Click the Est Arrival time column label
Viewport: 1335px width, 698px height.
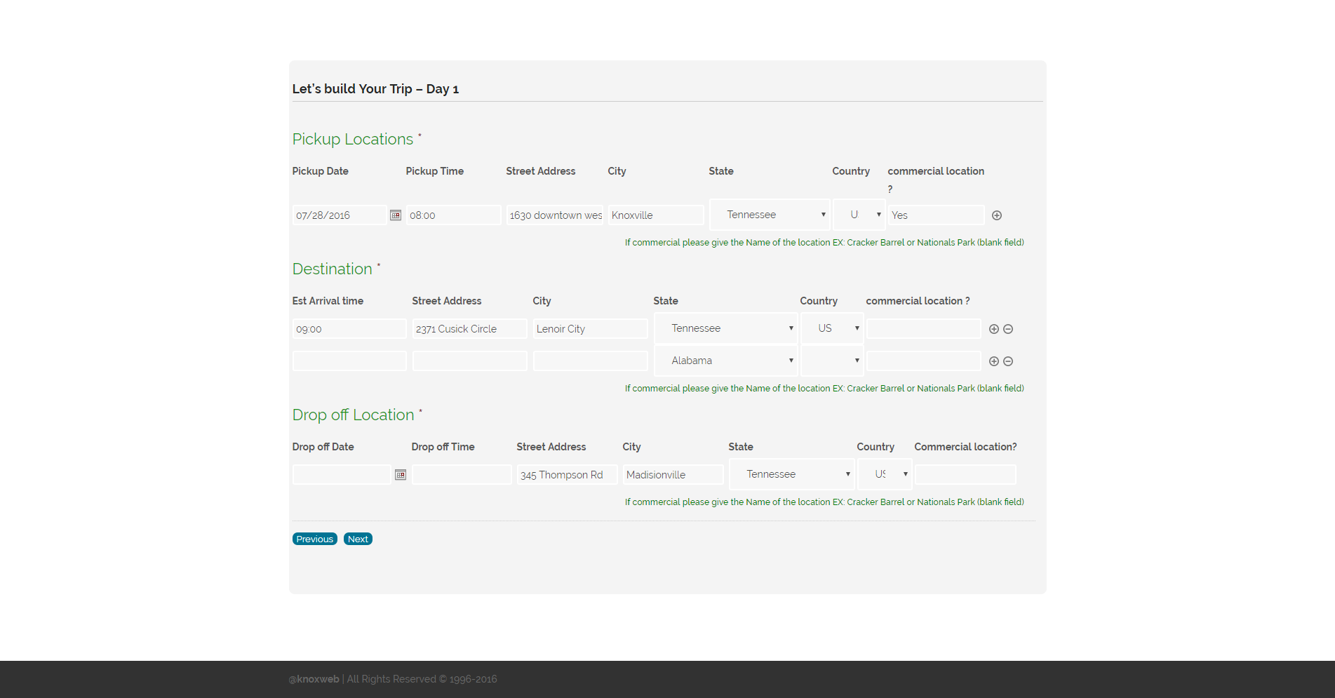pyautogui.click(x=328, y=301)
